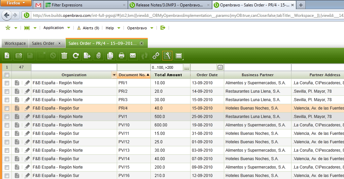The image size is (344, 179).
Task: Open the Help menu
Action: click(x=110, y=28)
